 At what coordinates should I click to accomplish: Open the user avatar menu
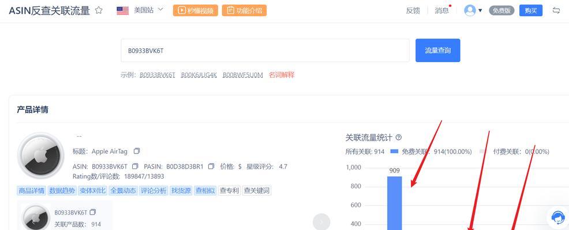[x=473, y=10]
